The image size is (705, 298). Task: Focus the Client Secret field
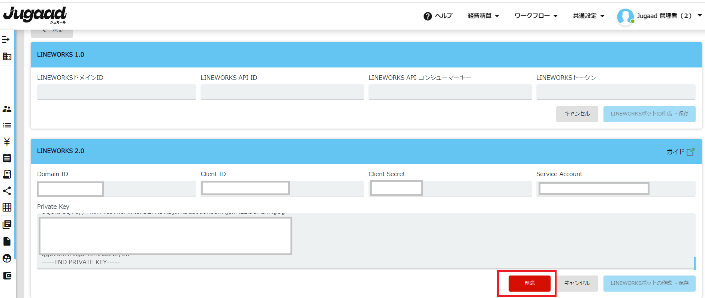tap(450, 189)
